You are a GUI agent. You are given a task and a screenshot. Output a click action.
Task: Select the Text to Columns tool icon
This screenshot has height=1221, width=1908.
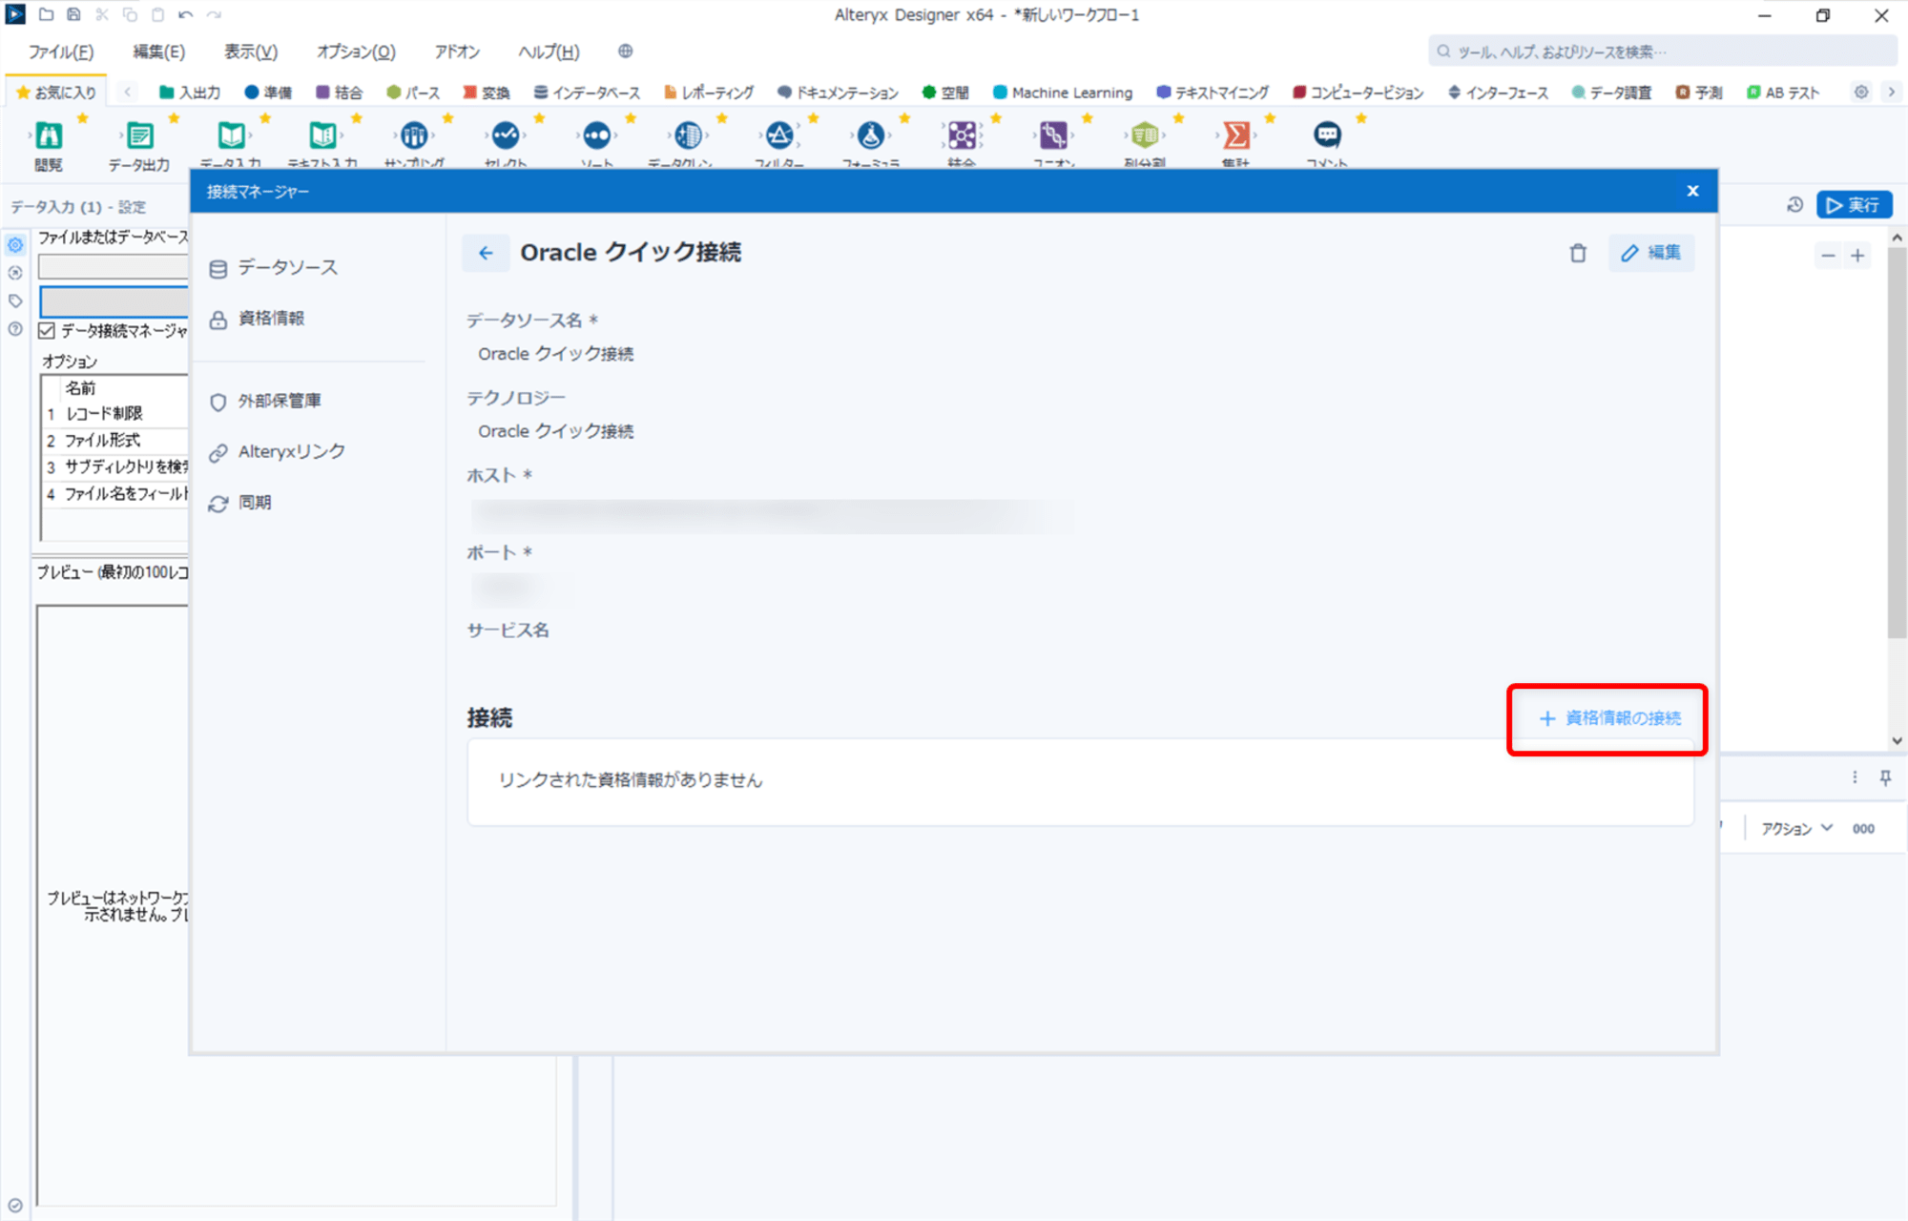click(1145, 136)
